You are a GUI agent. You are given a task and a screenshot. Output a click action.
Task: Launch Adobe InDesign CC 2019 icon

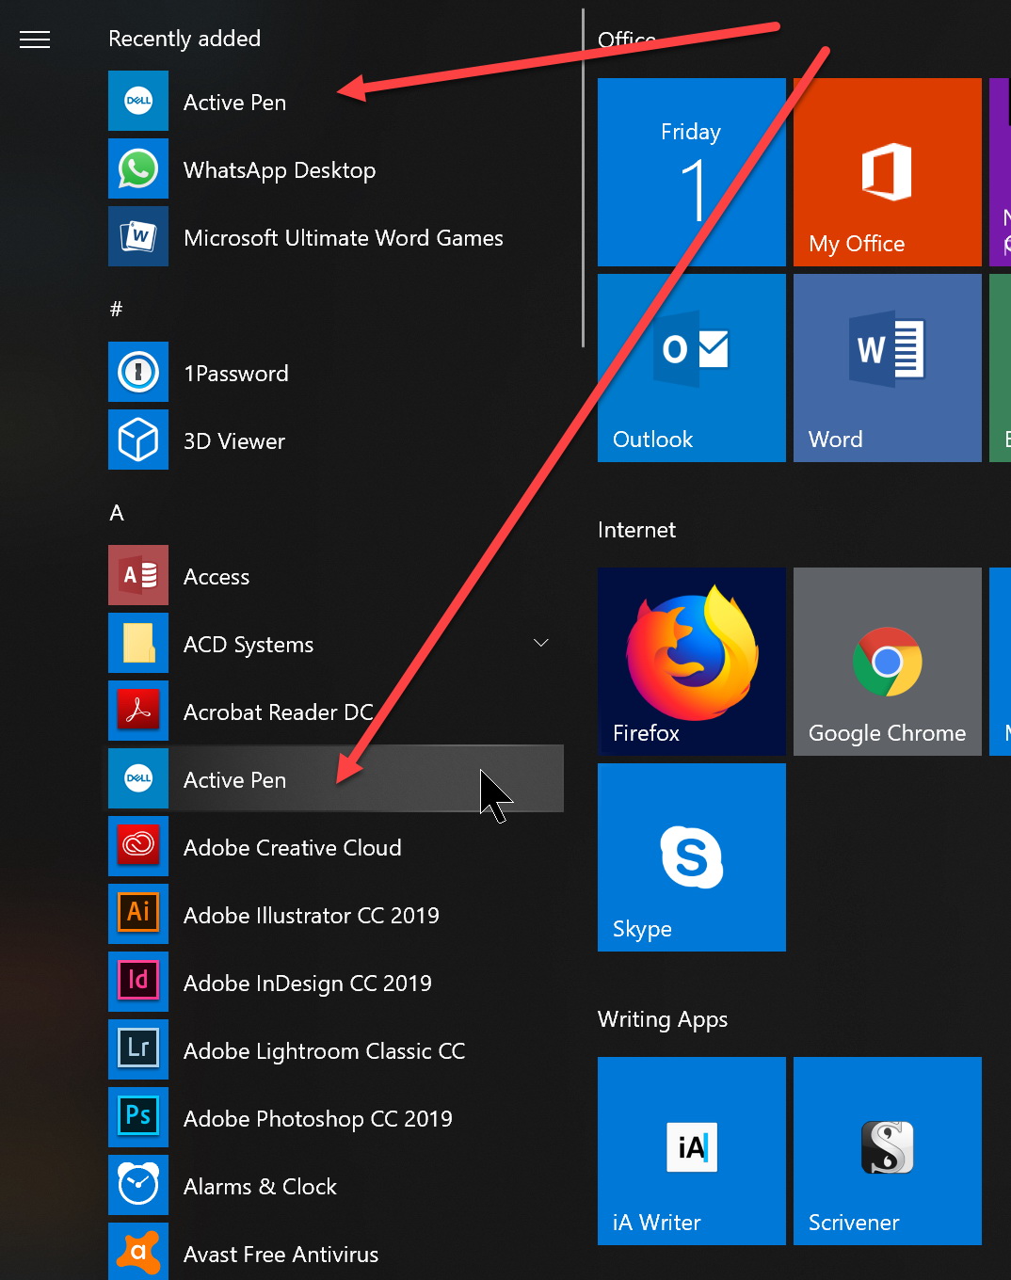point(138,982)
